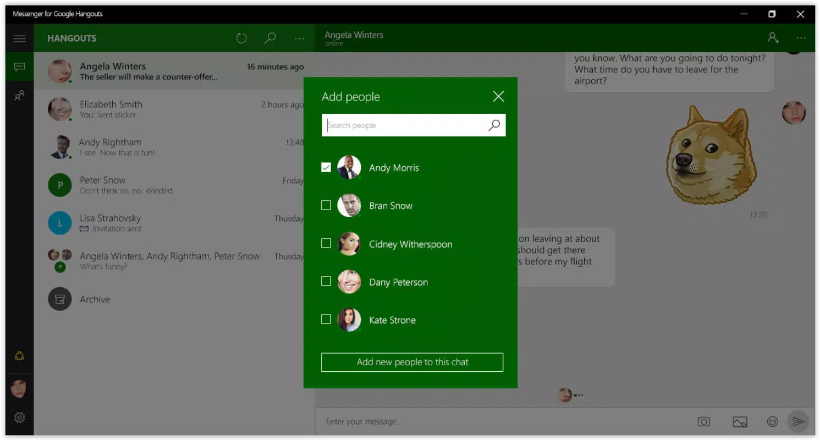Click Add new people to this chat
Image resolution: width=820 pixels, height=440 pixels.
[x=412, y=362]
